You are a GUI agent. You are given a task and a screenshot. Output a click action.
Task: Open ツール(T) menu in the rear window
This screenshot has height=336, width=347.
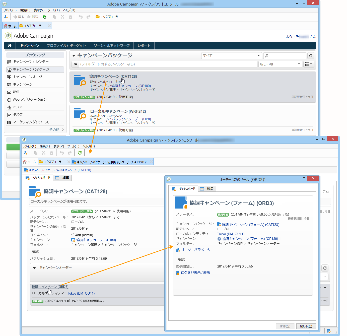54,10
